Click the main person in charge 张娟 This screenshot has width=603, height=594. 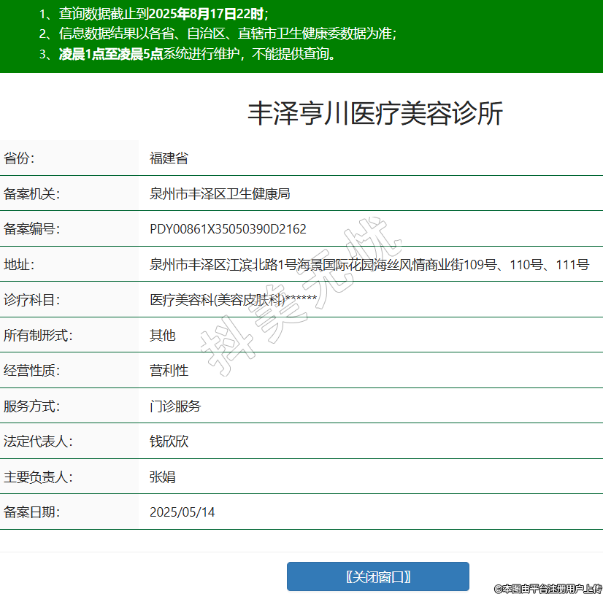162,477
